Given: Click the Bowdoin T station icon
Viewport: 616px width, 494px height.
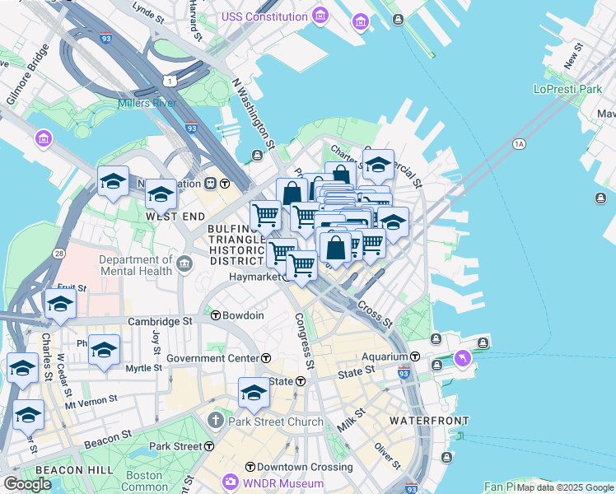Looking at the screenshot, I should click(x=216, y=315).
